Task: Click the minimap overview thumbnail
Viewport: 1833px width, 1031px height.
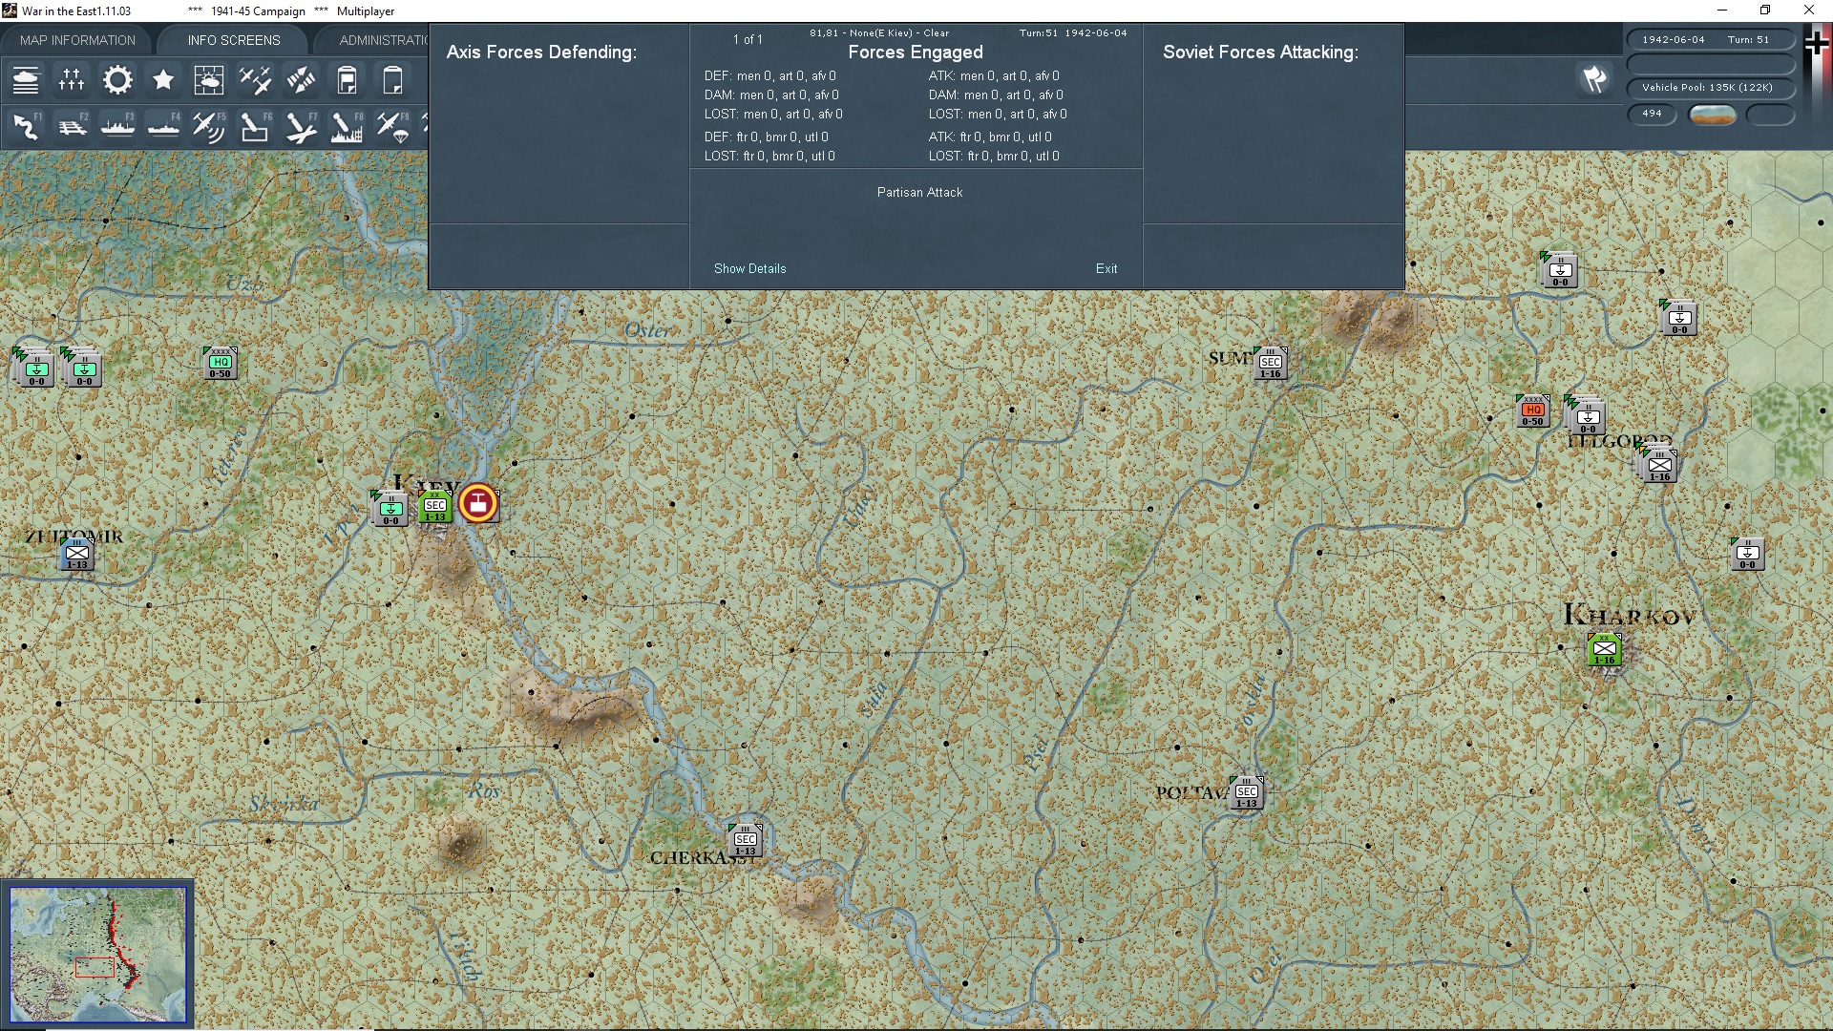Action: (x=97, y=955)
